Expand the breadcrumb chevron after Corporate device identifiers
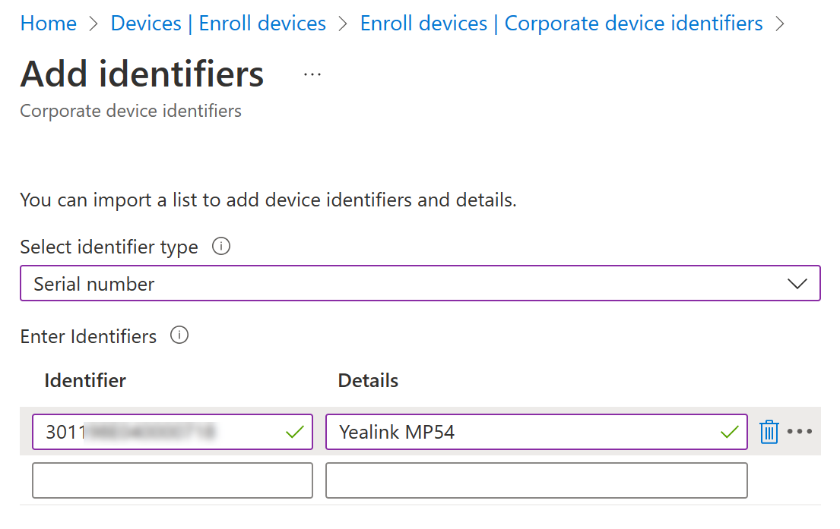 [x=780, y=24]
